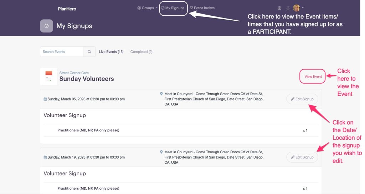The image size is (365, 194).
Task: Click the Sunday Volunteers event thumbnail
Action: pyautogui.click(x=49, y=76)
